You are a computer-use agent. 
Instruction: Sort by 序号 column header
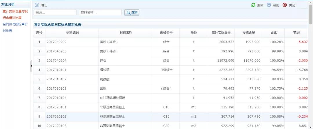point(39,33)
